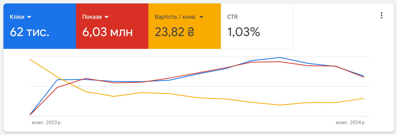397x135 pixels.
Task: Click the 1,03% CTR value
Action: [x=244, y=32]
